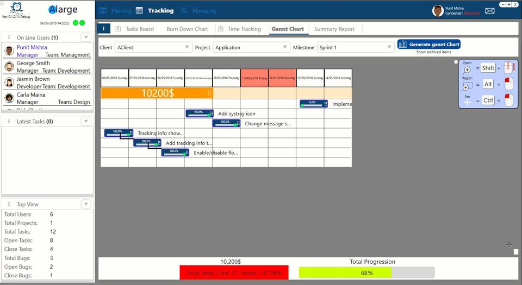
Task: Click the Alt key icon
Action: pyautogui.click(x=488, y=84)
